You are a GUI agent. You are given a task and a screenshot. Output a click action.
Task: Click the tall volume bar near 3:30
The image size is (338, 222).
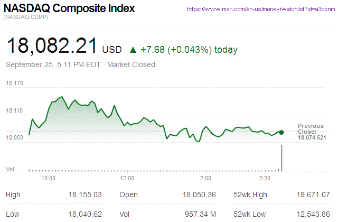282,158
